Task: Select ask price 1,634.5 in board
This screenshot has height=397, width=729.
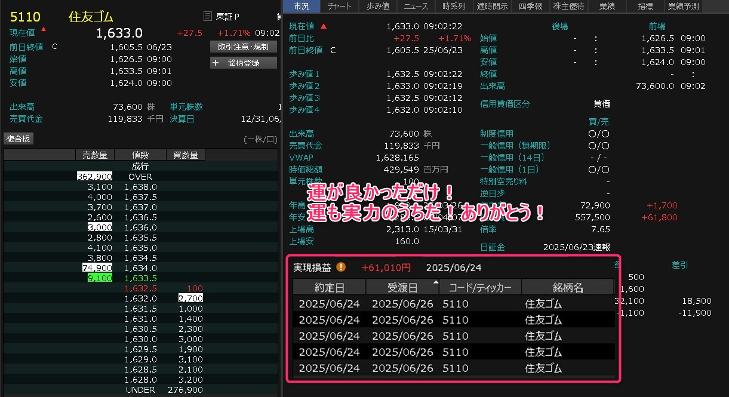Action: [x=141, y=258]
